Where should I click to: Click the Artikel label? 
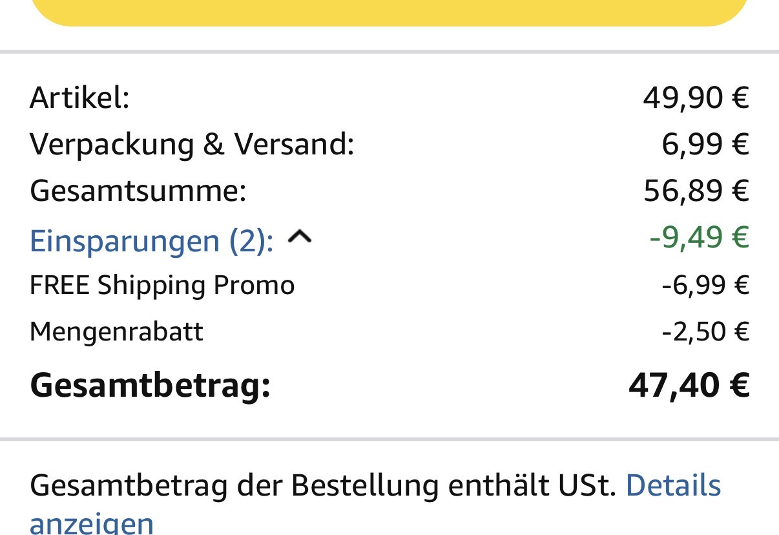click(79, 98)
